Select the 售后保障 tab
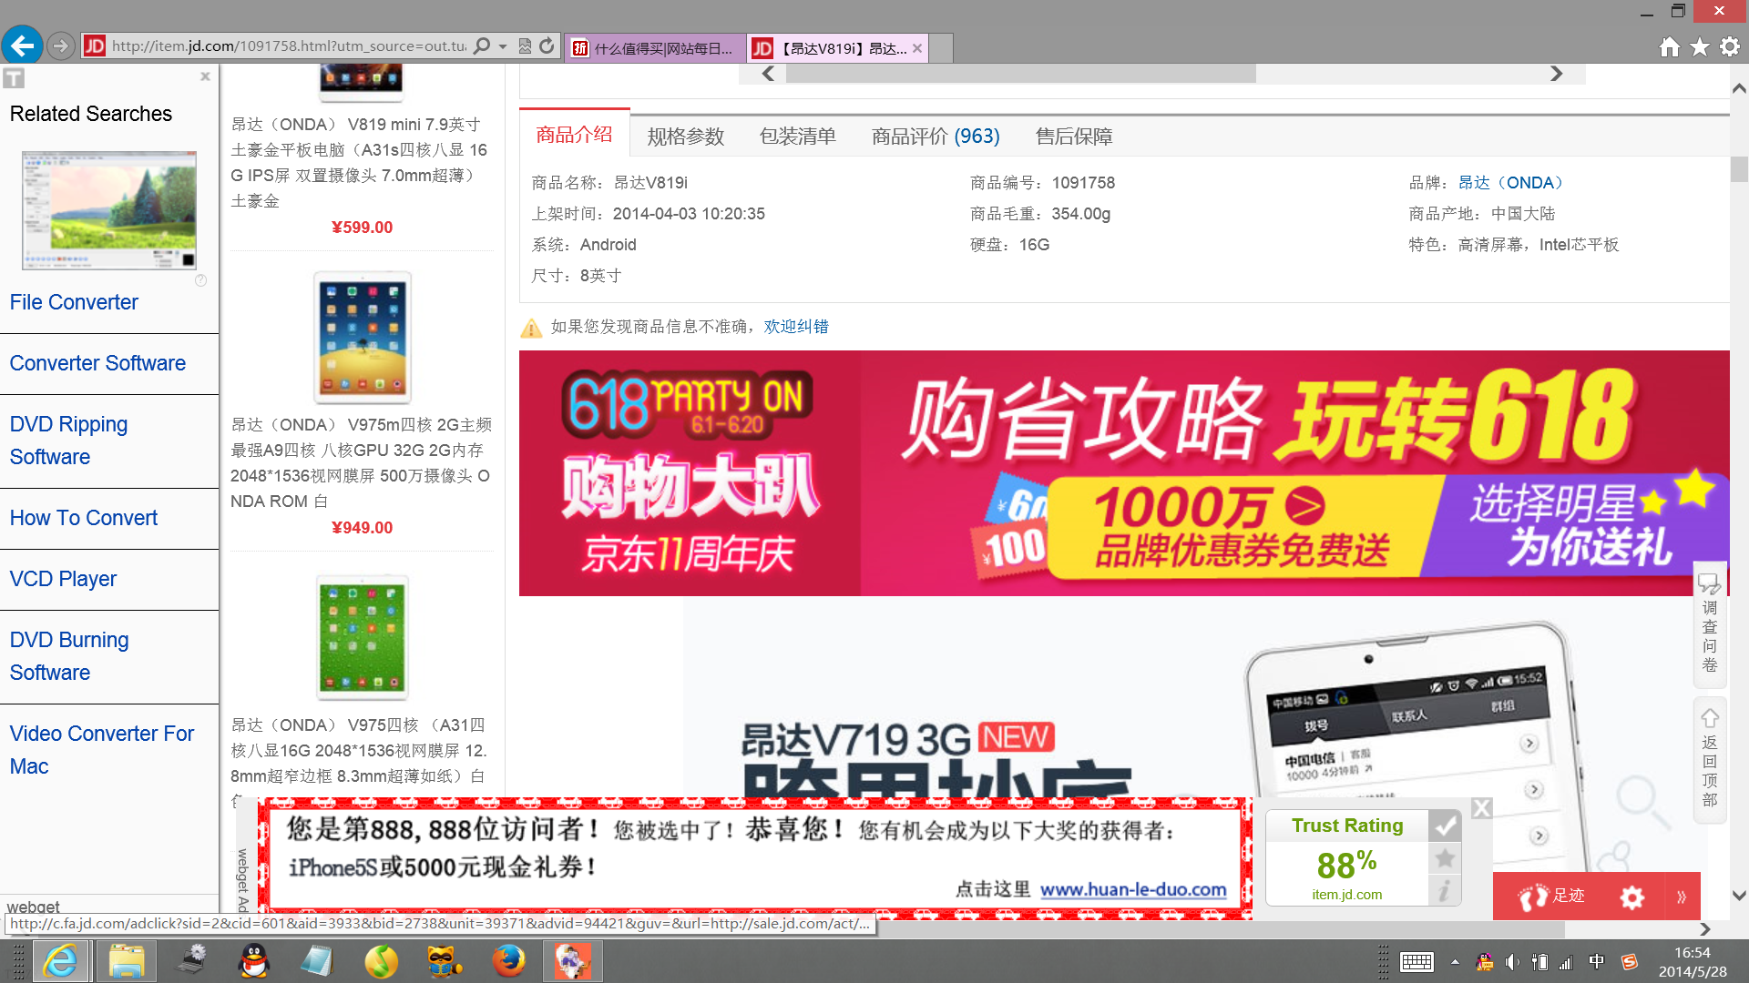This screenshot has height=983, width=1749. (x=1074, y=137)
